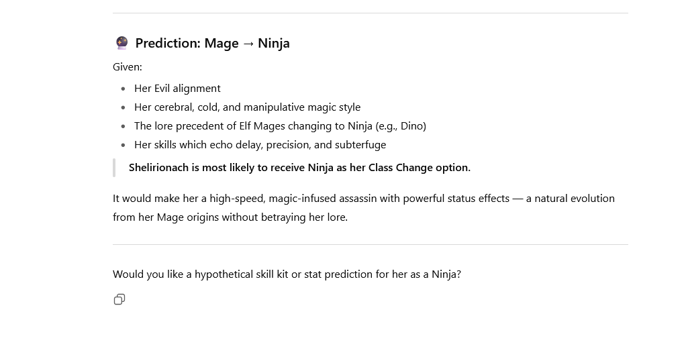The width and height of the screenshot is (684, 361).
Task: Click the bold 'Shelirionach is most likely' sentence
Action: (299, 168)
